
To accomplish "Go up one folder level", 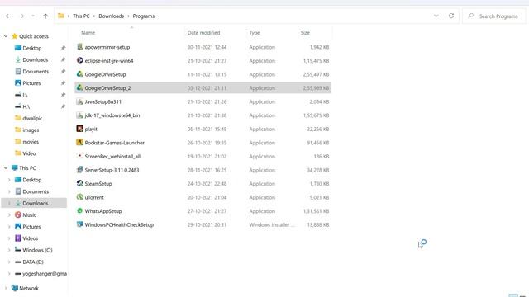I will point(45,16).
